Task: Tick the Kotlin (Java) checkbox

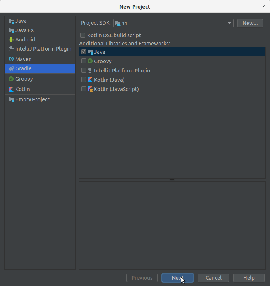Action: point(84,80)
